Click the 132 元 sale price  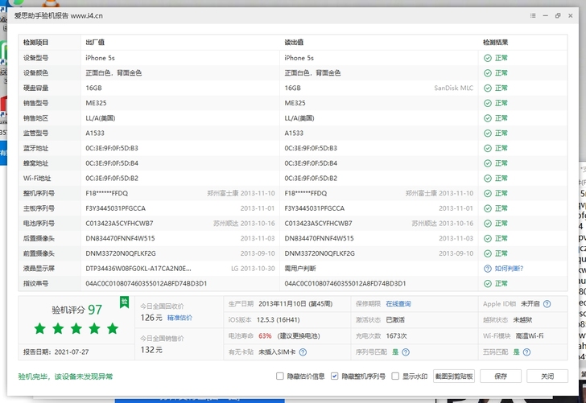click(x=151, y=350)
